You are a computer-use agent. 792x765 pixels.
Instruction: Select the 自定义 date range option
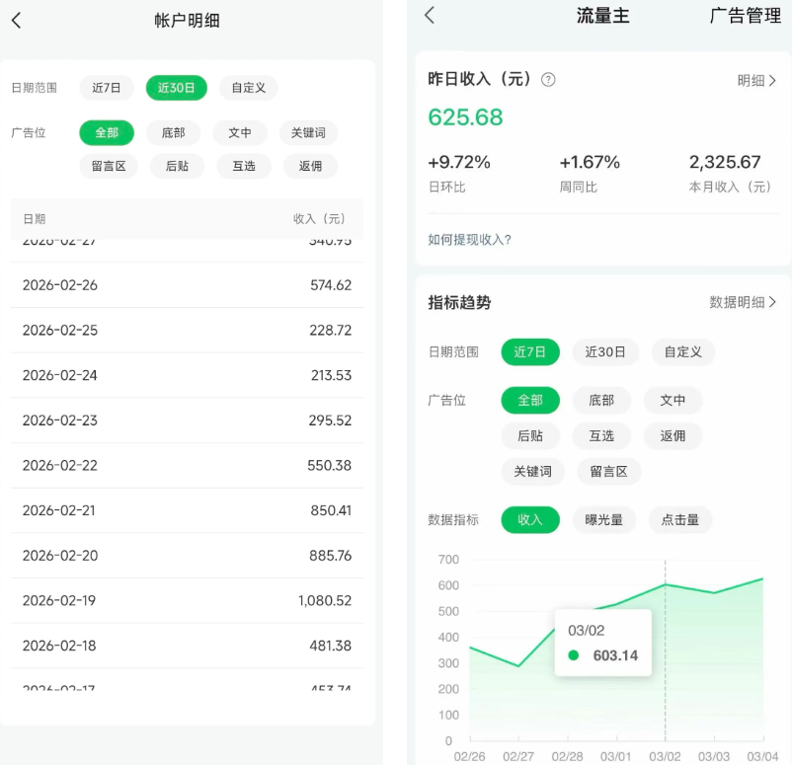(246, 88)
